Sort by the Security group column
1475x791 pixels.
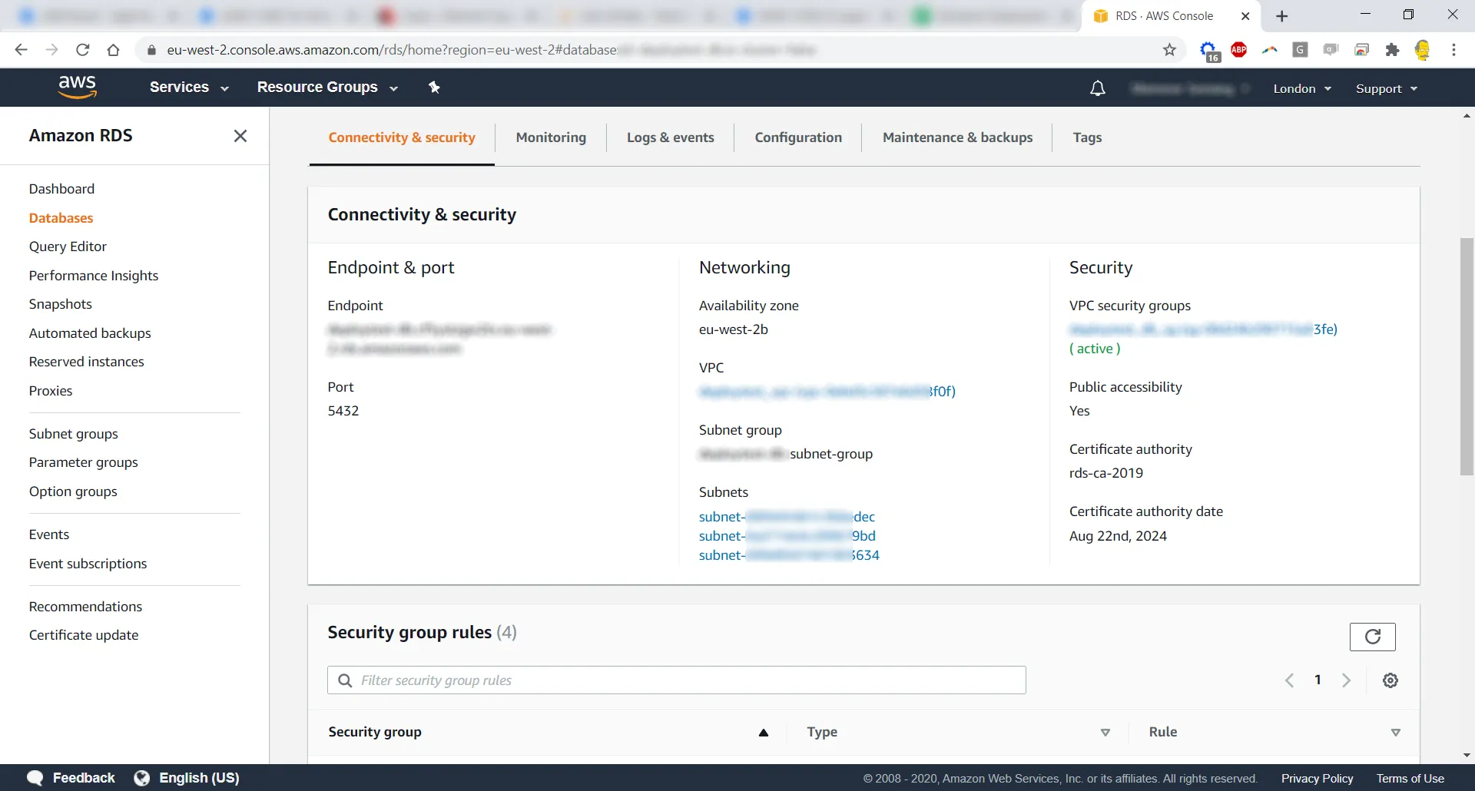(764, 733)
